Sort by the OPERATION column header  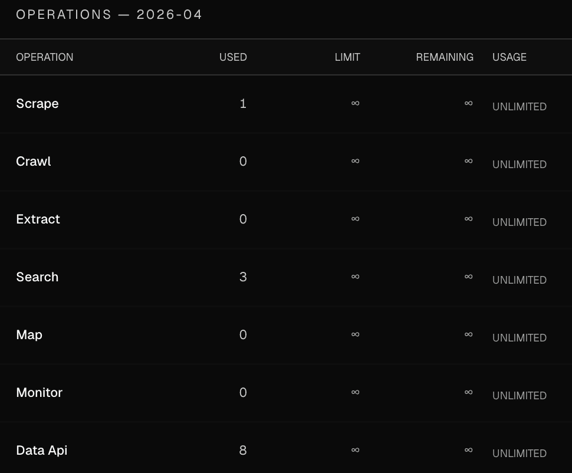[x=44, y=57]
